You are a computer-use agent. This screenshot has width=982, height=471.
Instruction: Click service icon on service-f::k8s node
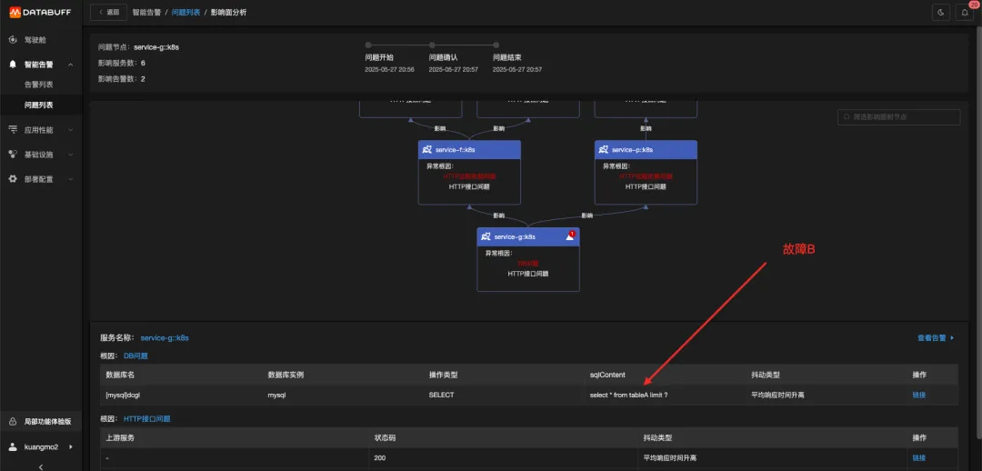coord(427,150)
